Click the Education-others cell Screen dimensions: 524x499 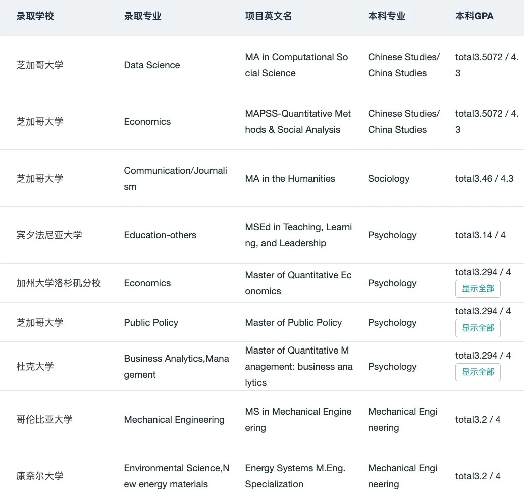click(x=160, y=235)
